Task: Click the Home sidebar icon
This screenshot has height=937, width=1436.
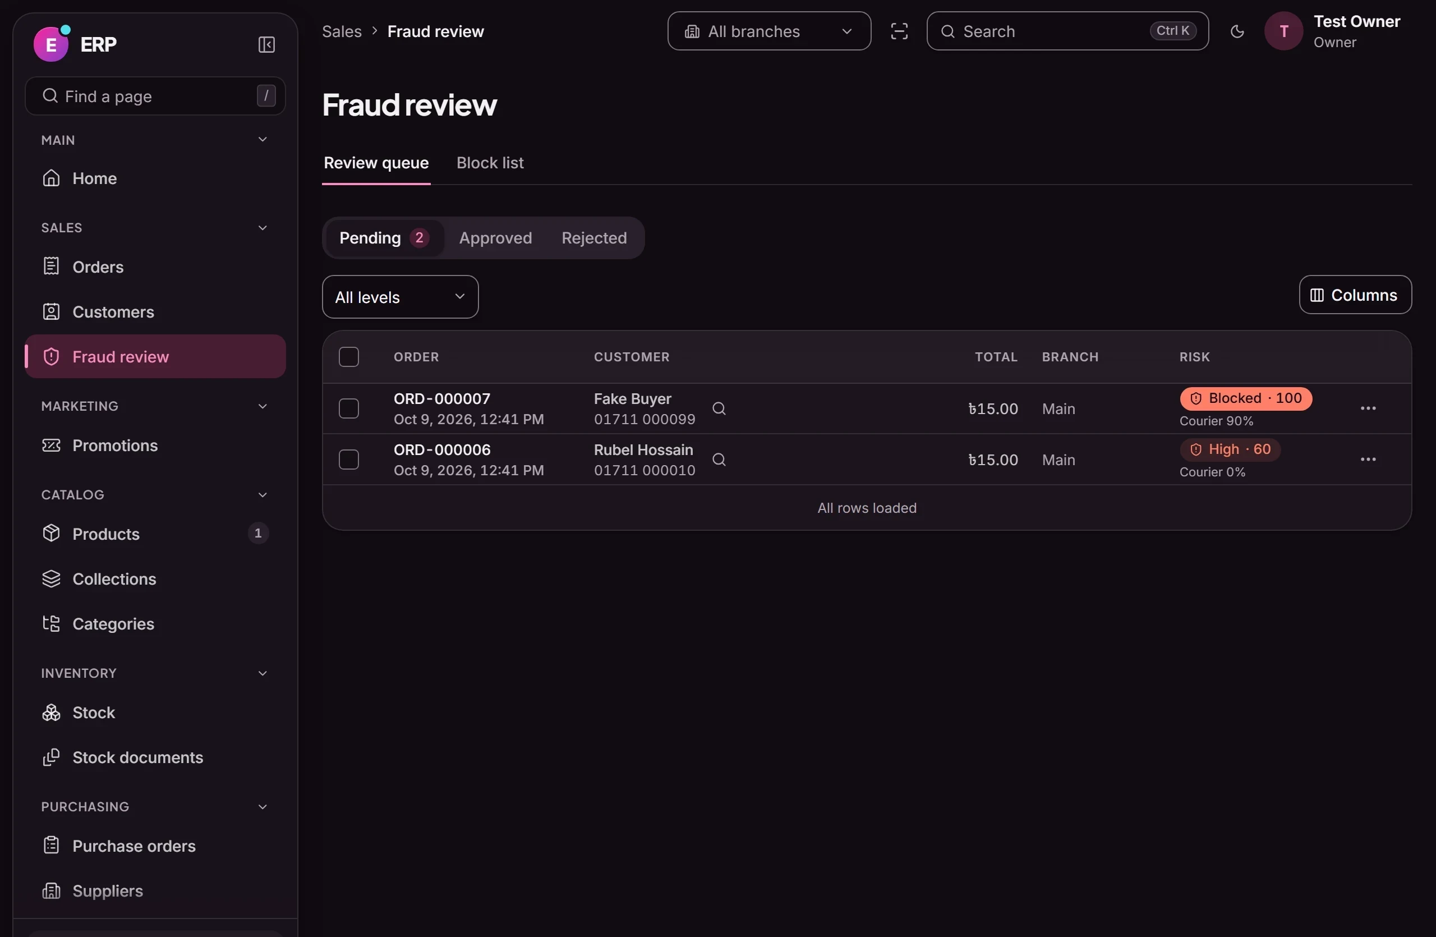Action: point(51,178)
